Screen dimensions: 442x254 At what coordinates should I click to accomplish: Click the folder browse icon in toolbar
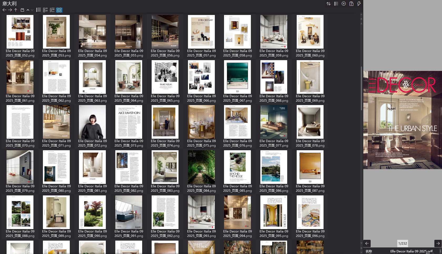click(x=22, y=10)
